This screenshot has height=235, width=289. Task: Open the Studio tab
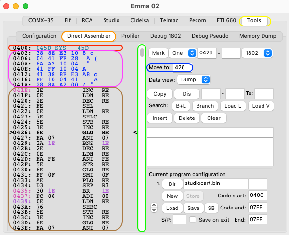tap(111, 20)
